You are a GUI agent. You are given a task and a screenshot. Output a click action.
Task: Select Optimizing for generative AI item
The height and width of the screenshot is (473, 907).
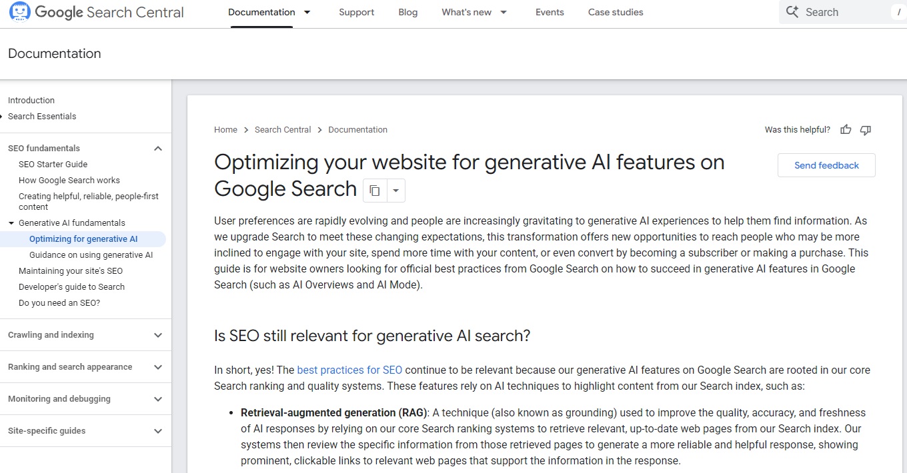pos(83,239)
